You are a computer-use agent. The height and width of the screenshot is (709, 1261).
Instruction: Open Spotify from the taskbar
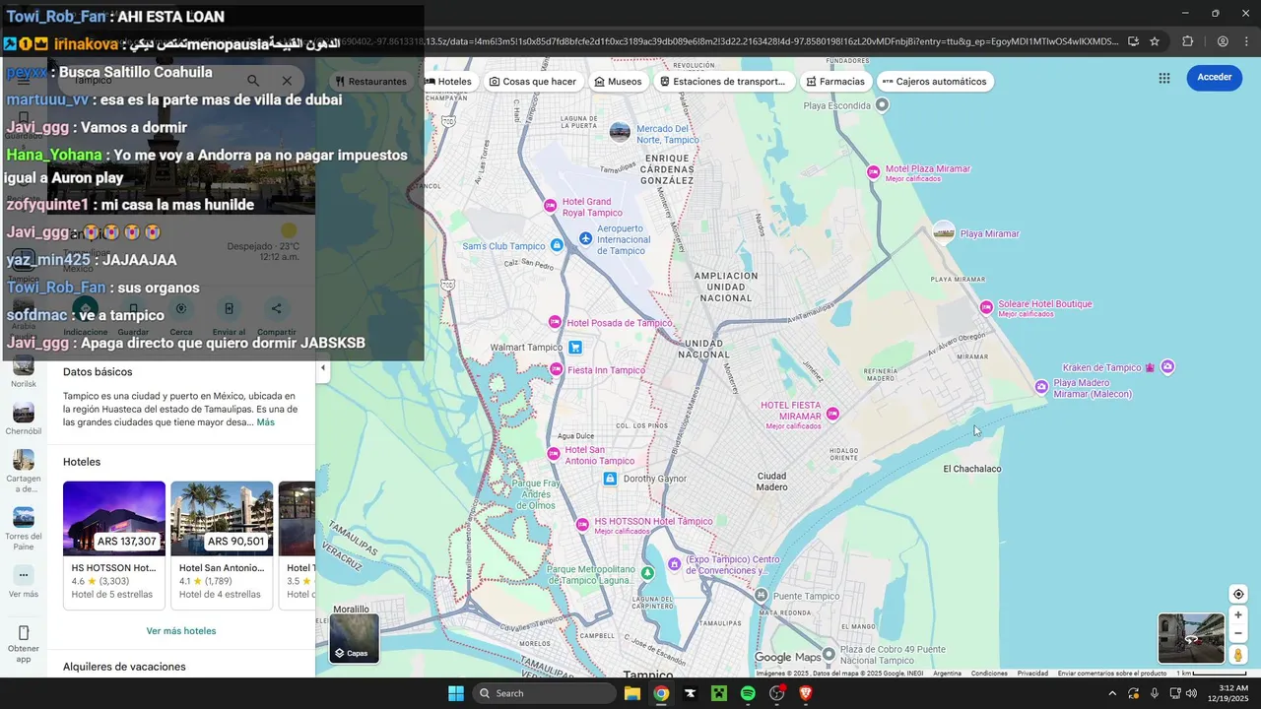[x=748, y=693]
